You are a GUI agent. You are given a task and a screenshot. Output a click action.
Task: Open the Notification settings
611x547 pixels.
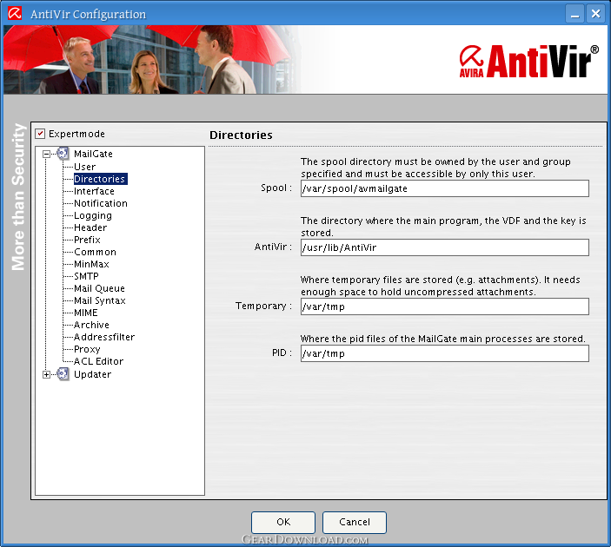tap(101, 203)
